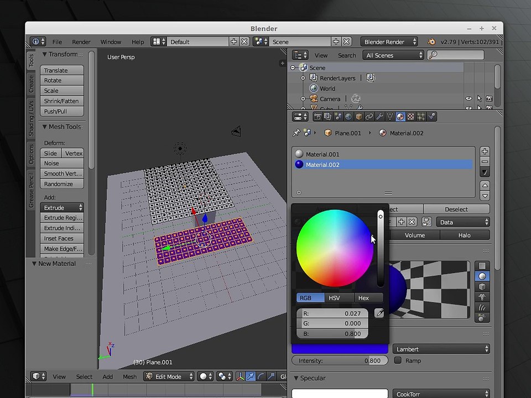Click the pin icon beside Plane.001 breadcrumb
The image size is (531, 398).
coord(296,133)
